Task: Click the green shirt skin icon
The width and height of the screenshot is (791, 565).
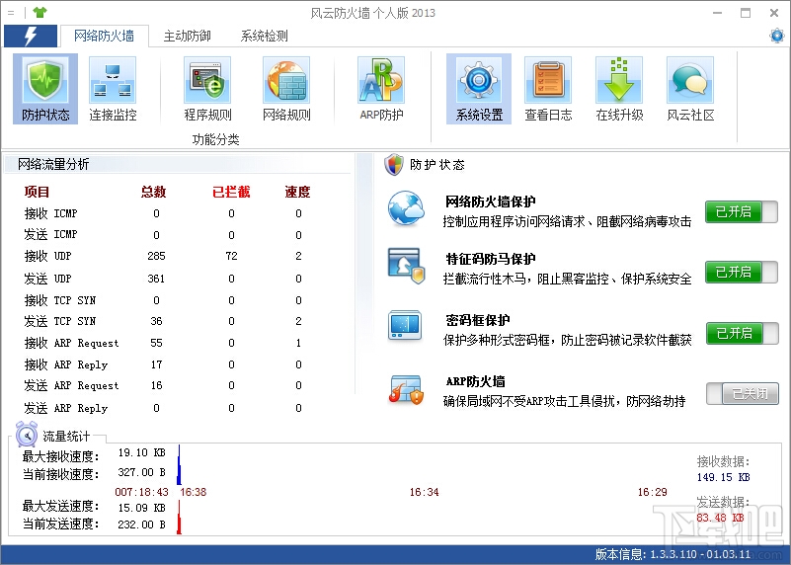Action: [40, 13]
